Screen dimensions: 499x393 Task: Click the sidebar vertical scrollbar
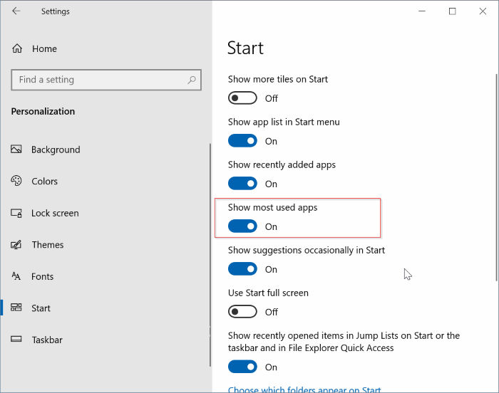pos(210,254)
